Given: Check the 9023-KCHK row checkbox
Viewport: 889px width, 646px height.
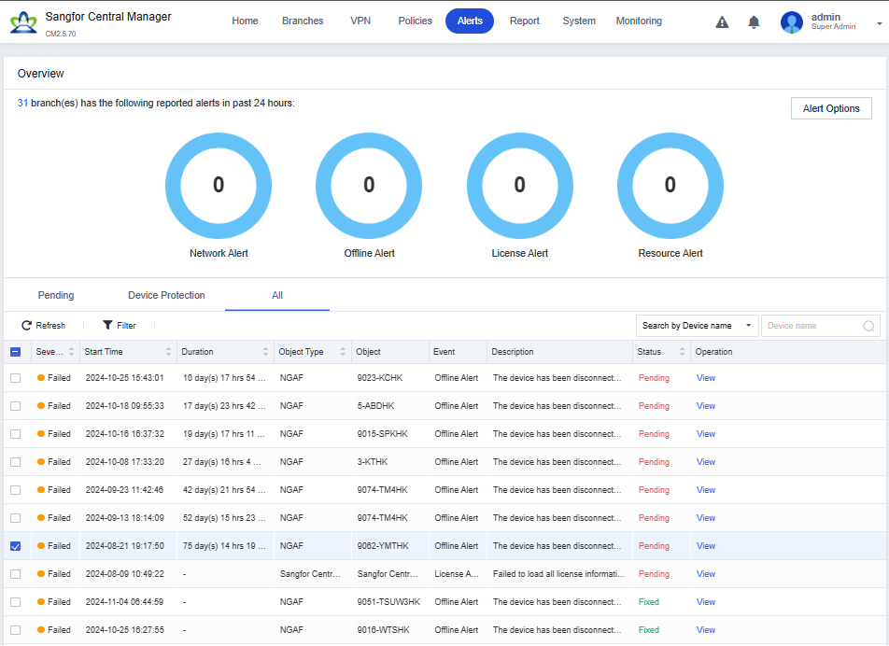Looking at the screenshot, I should [x=15, y=378].
